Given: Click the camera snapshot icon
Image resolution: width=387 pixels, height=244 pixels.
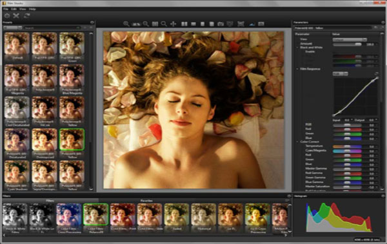Looking at the screenshot, I should 221,24.
